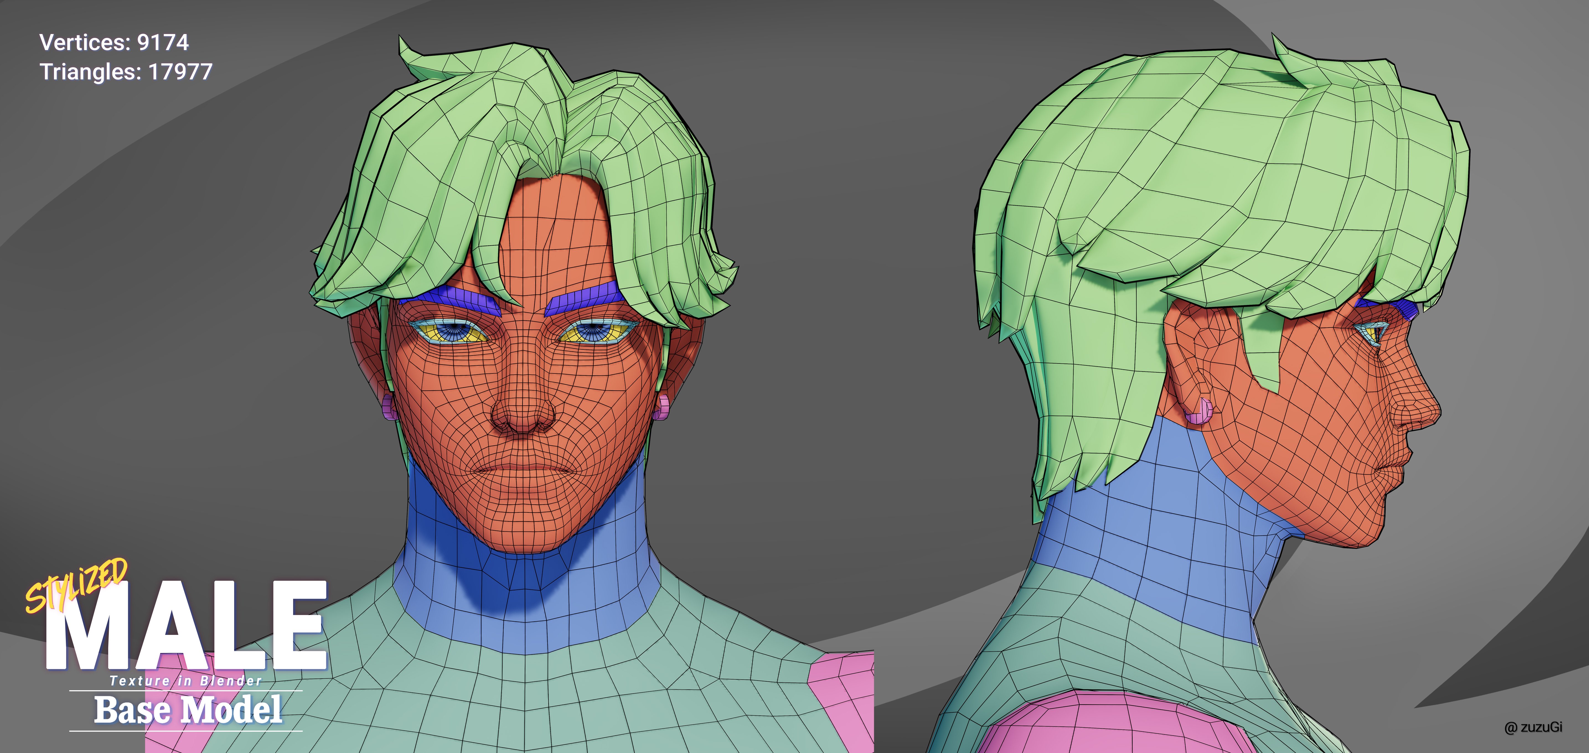Click the Vertices: 9174 count text
This screenshot has height=753, width=1589.
pyautogui.click(x=114, y=43)
